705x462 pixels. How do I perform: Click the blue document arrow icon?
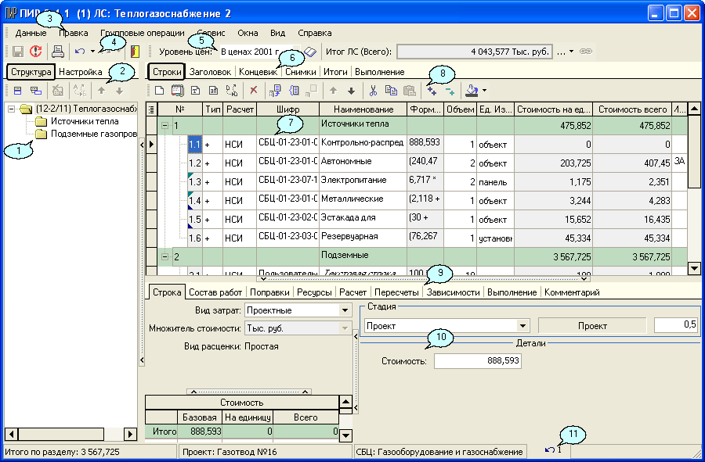[275, 91]
